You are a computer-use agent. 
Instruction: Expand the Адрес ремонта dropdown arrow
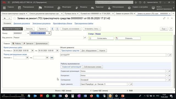128,84
